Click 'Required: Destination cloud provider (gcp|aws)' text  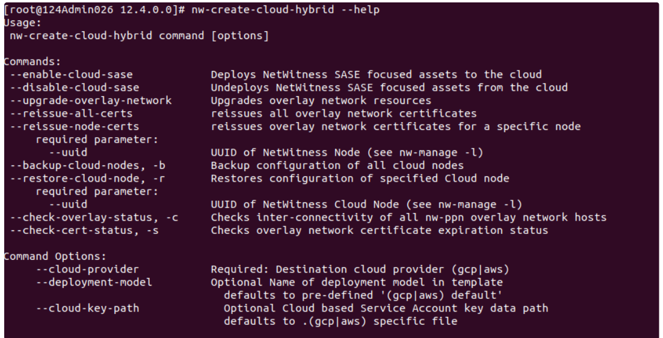pyautogui.click(x=360, y=269)
